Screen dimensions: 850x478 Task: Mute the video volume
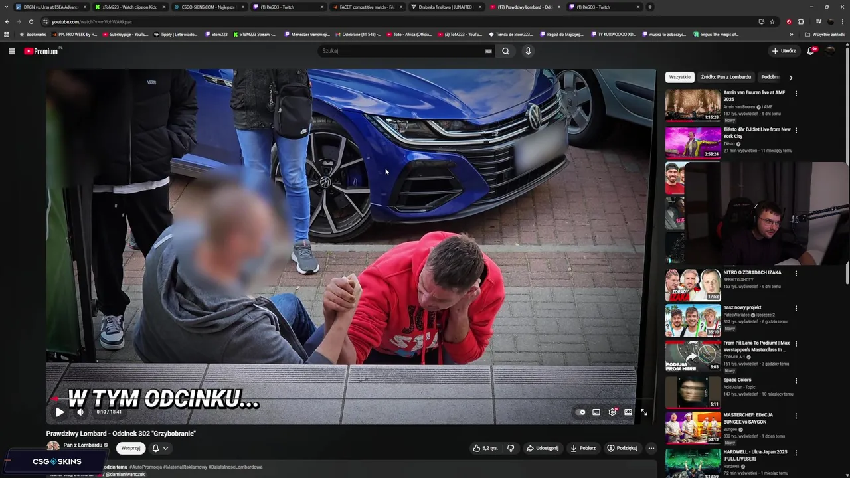click(80, 412)
